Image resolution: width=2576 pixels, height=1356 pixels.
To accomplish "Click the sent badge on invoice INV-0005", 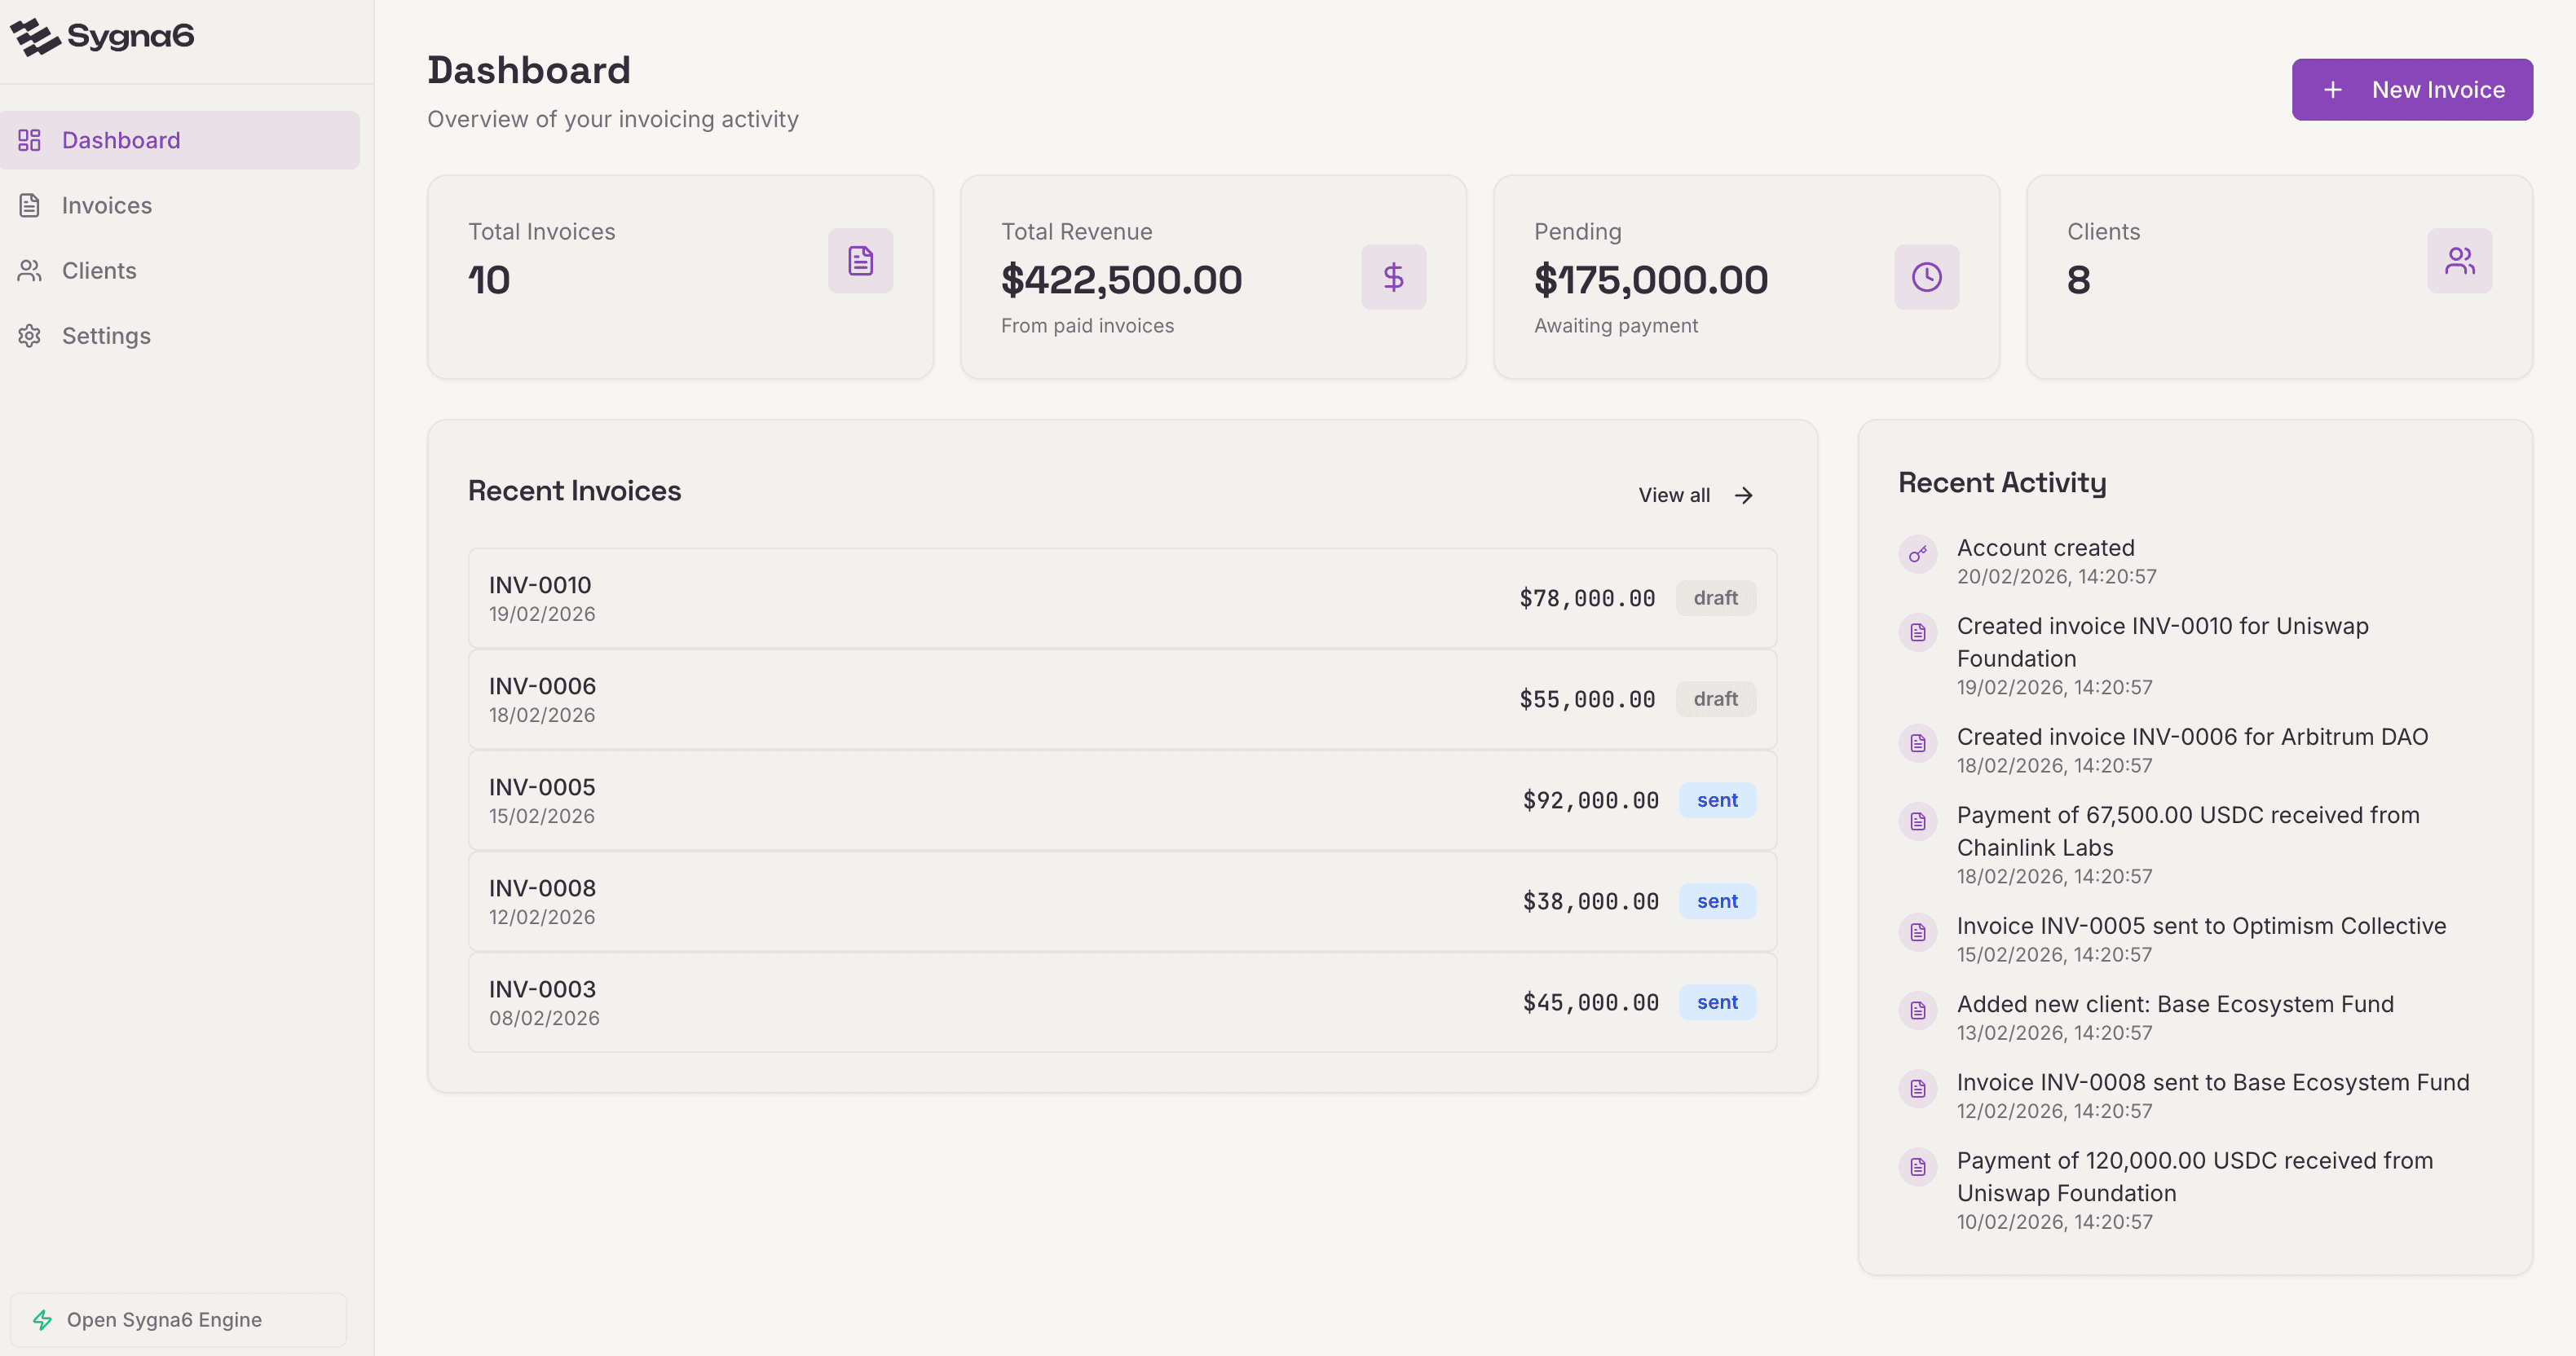I will (1717, 800).
